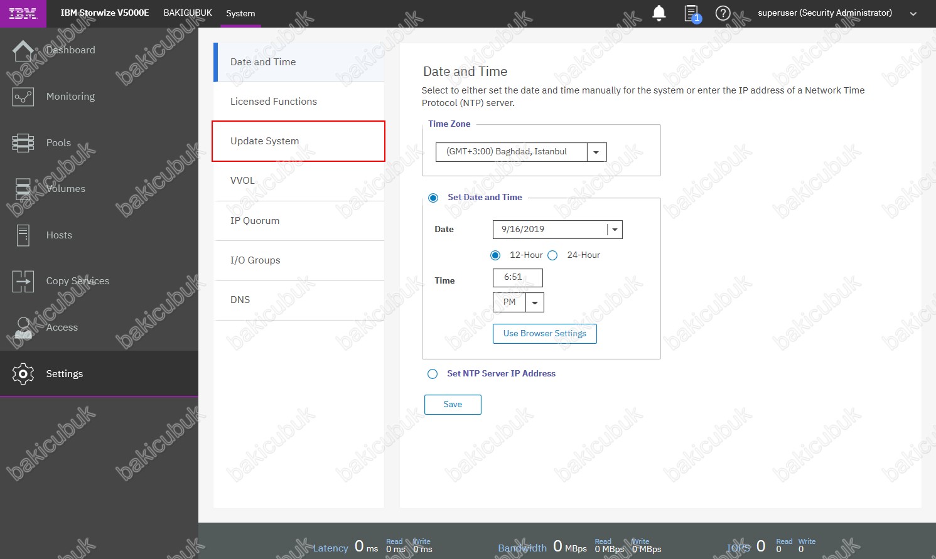Click Use Browser Settings button
936x559 pixels.
coord(545,334)
